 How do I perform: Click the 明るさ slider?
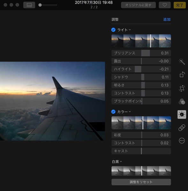[x=141, y=85]
